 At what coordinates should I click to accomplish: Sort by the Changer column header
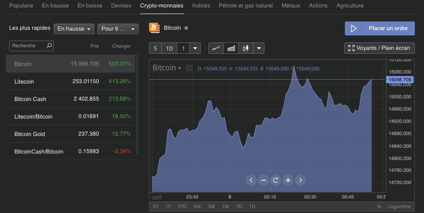[x=122, y=46]
